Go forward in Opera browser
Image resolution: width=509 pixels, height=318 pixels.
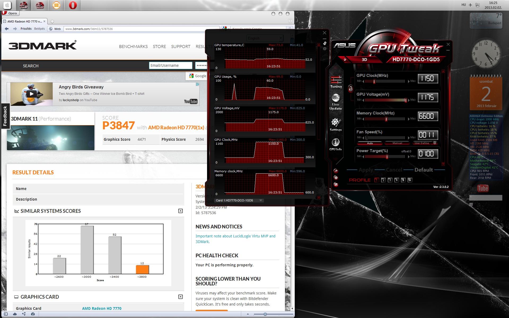point(15,29)
